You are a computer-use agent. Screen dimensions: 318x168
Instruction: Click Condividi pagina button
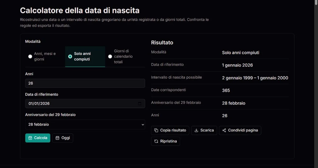[x=240, y=130]
